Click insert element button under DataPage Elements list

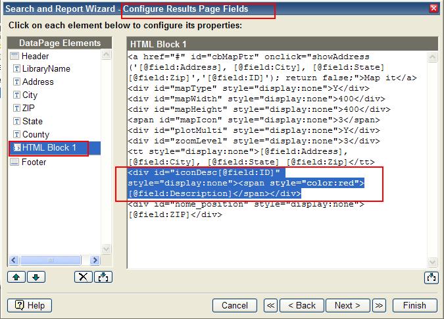coord(103,277)
